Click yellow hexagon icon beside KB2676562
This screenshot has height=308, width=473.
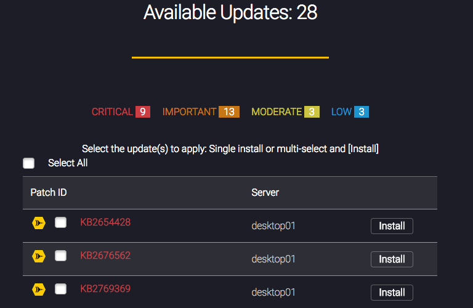pyautogui.click(x=39, y=256)
